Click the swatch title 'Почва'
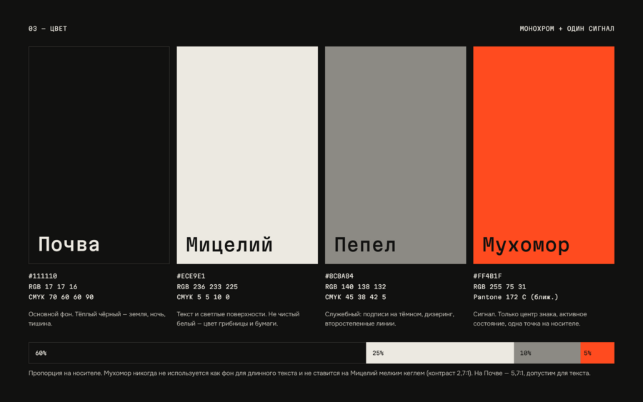Screen dimensions: 643x402 coord(69,245)
